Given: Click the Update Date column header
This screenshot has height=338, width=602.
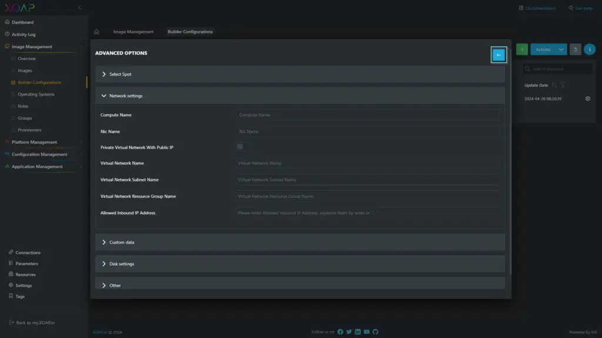Looking at the screenshot, I should coord(536,85).
